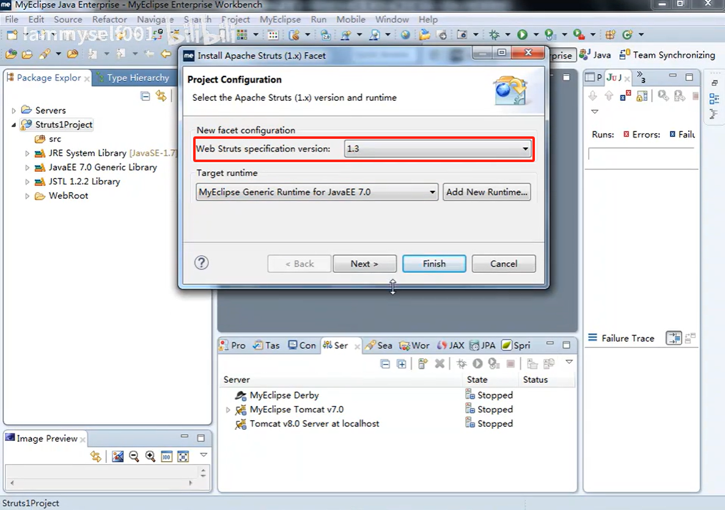Click the New Server icon in Servers view
Viewport: 725px width, 510px height.
422,364
